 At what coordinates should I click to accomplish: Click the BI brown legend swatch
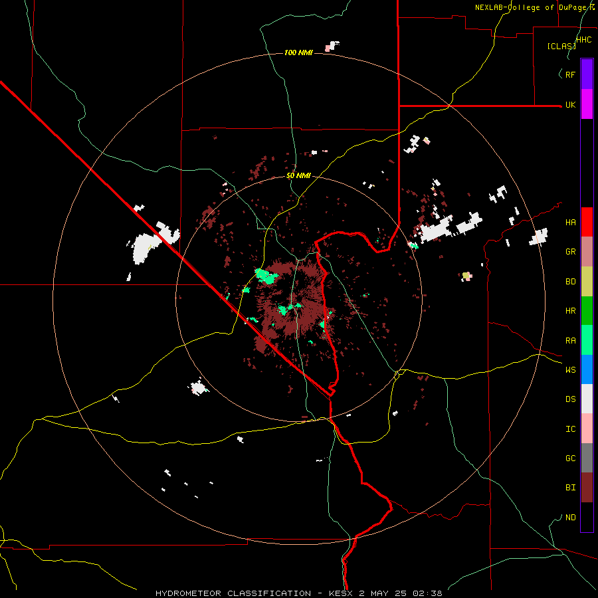pyautogui.click(x=587, y=488)
